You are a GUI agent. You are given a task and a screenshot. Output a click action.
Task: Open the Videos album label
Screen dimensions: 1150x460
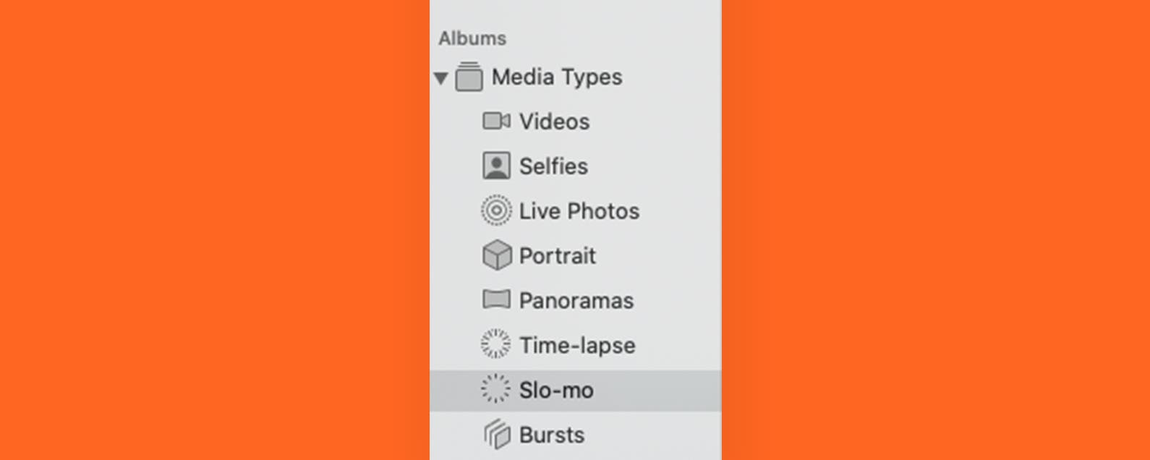click(554, 122)
